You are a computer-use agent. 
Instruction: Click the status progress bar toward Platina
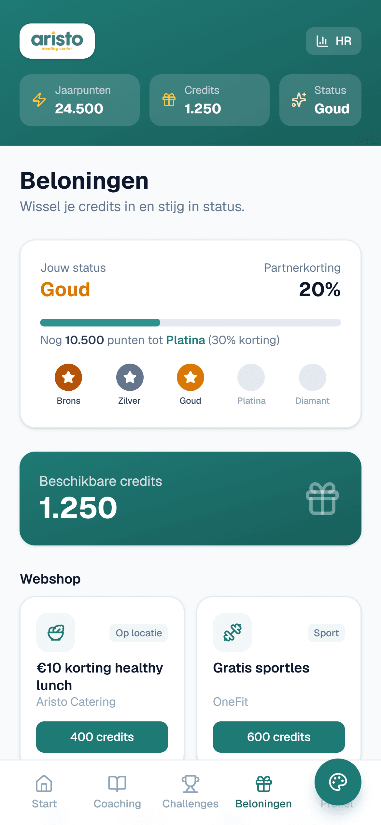point(190,323)
